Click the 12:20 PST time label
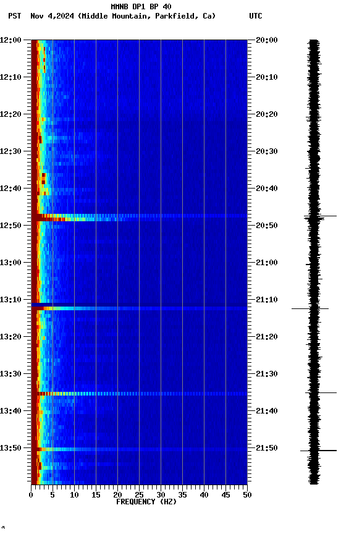 pos(11,114)
